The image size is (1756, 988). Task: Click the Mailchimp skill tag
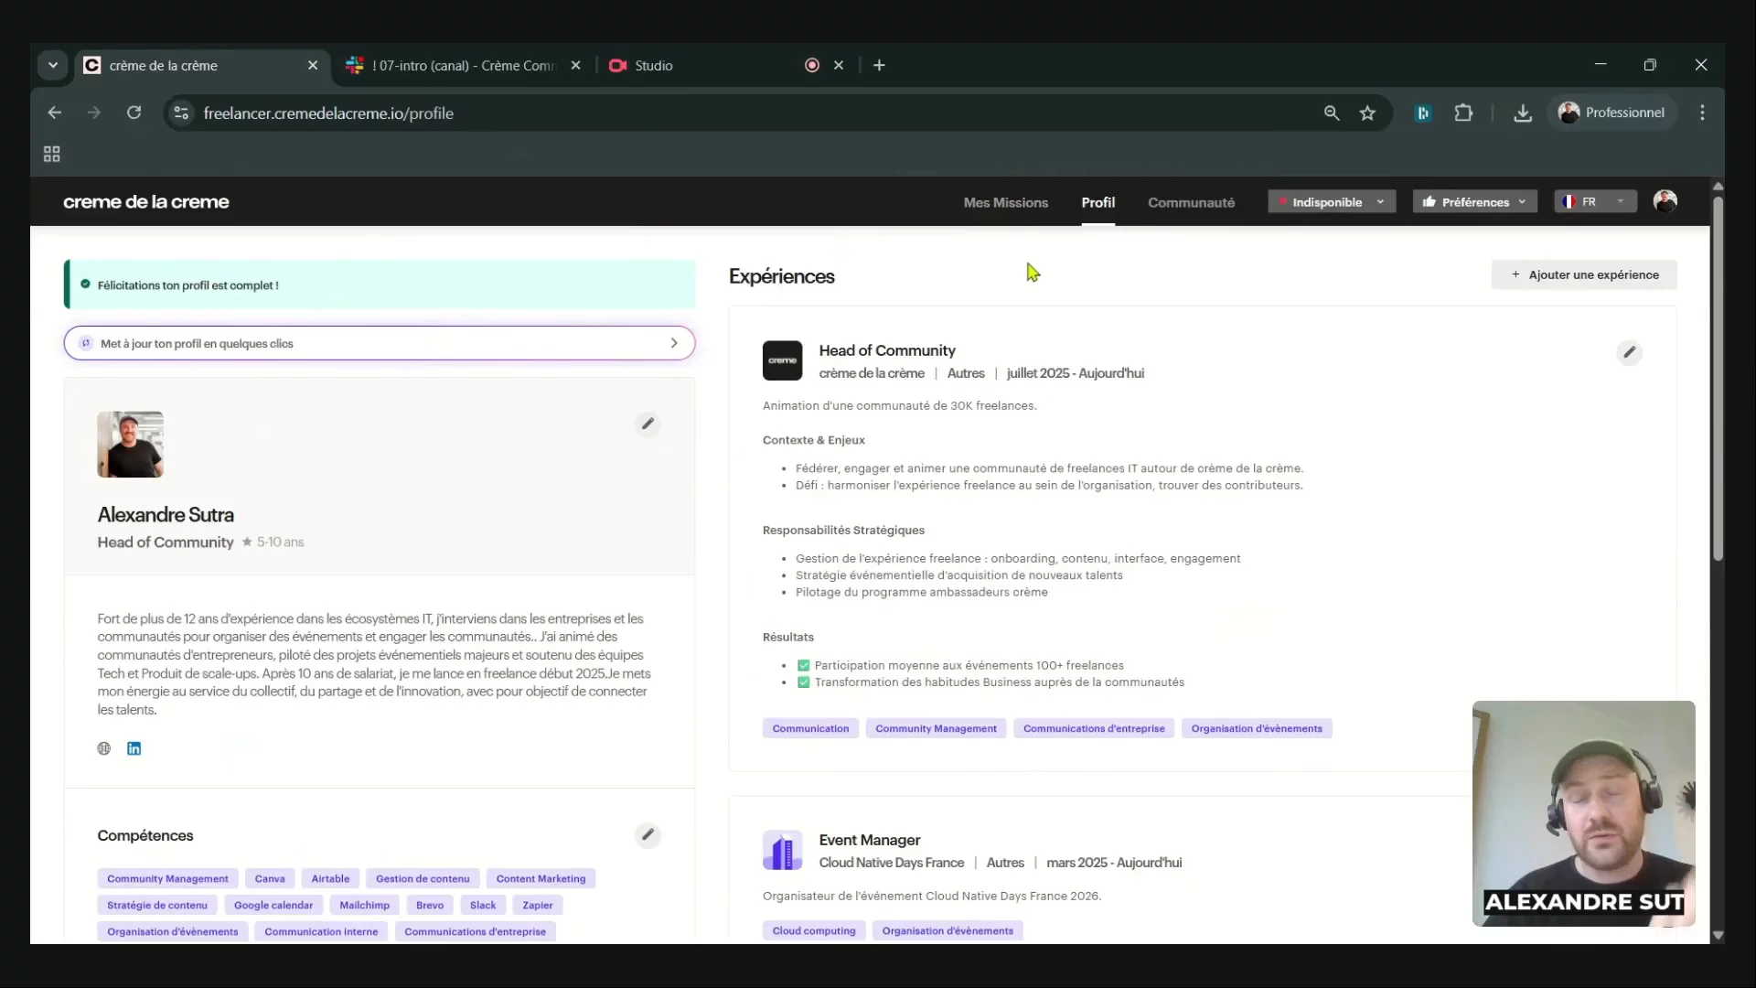(364, 905)
